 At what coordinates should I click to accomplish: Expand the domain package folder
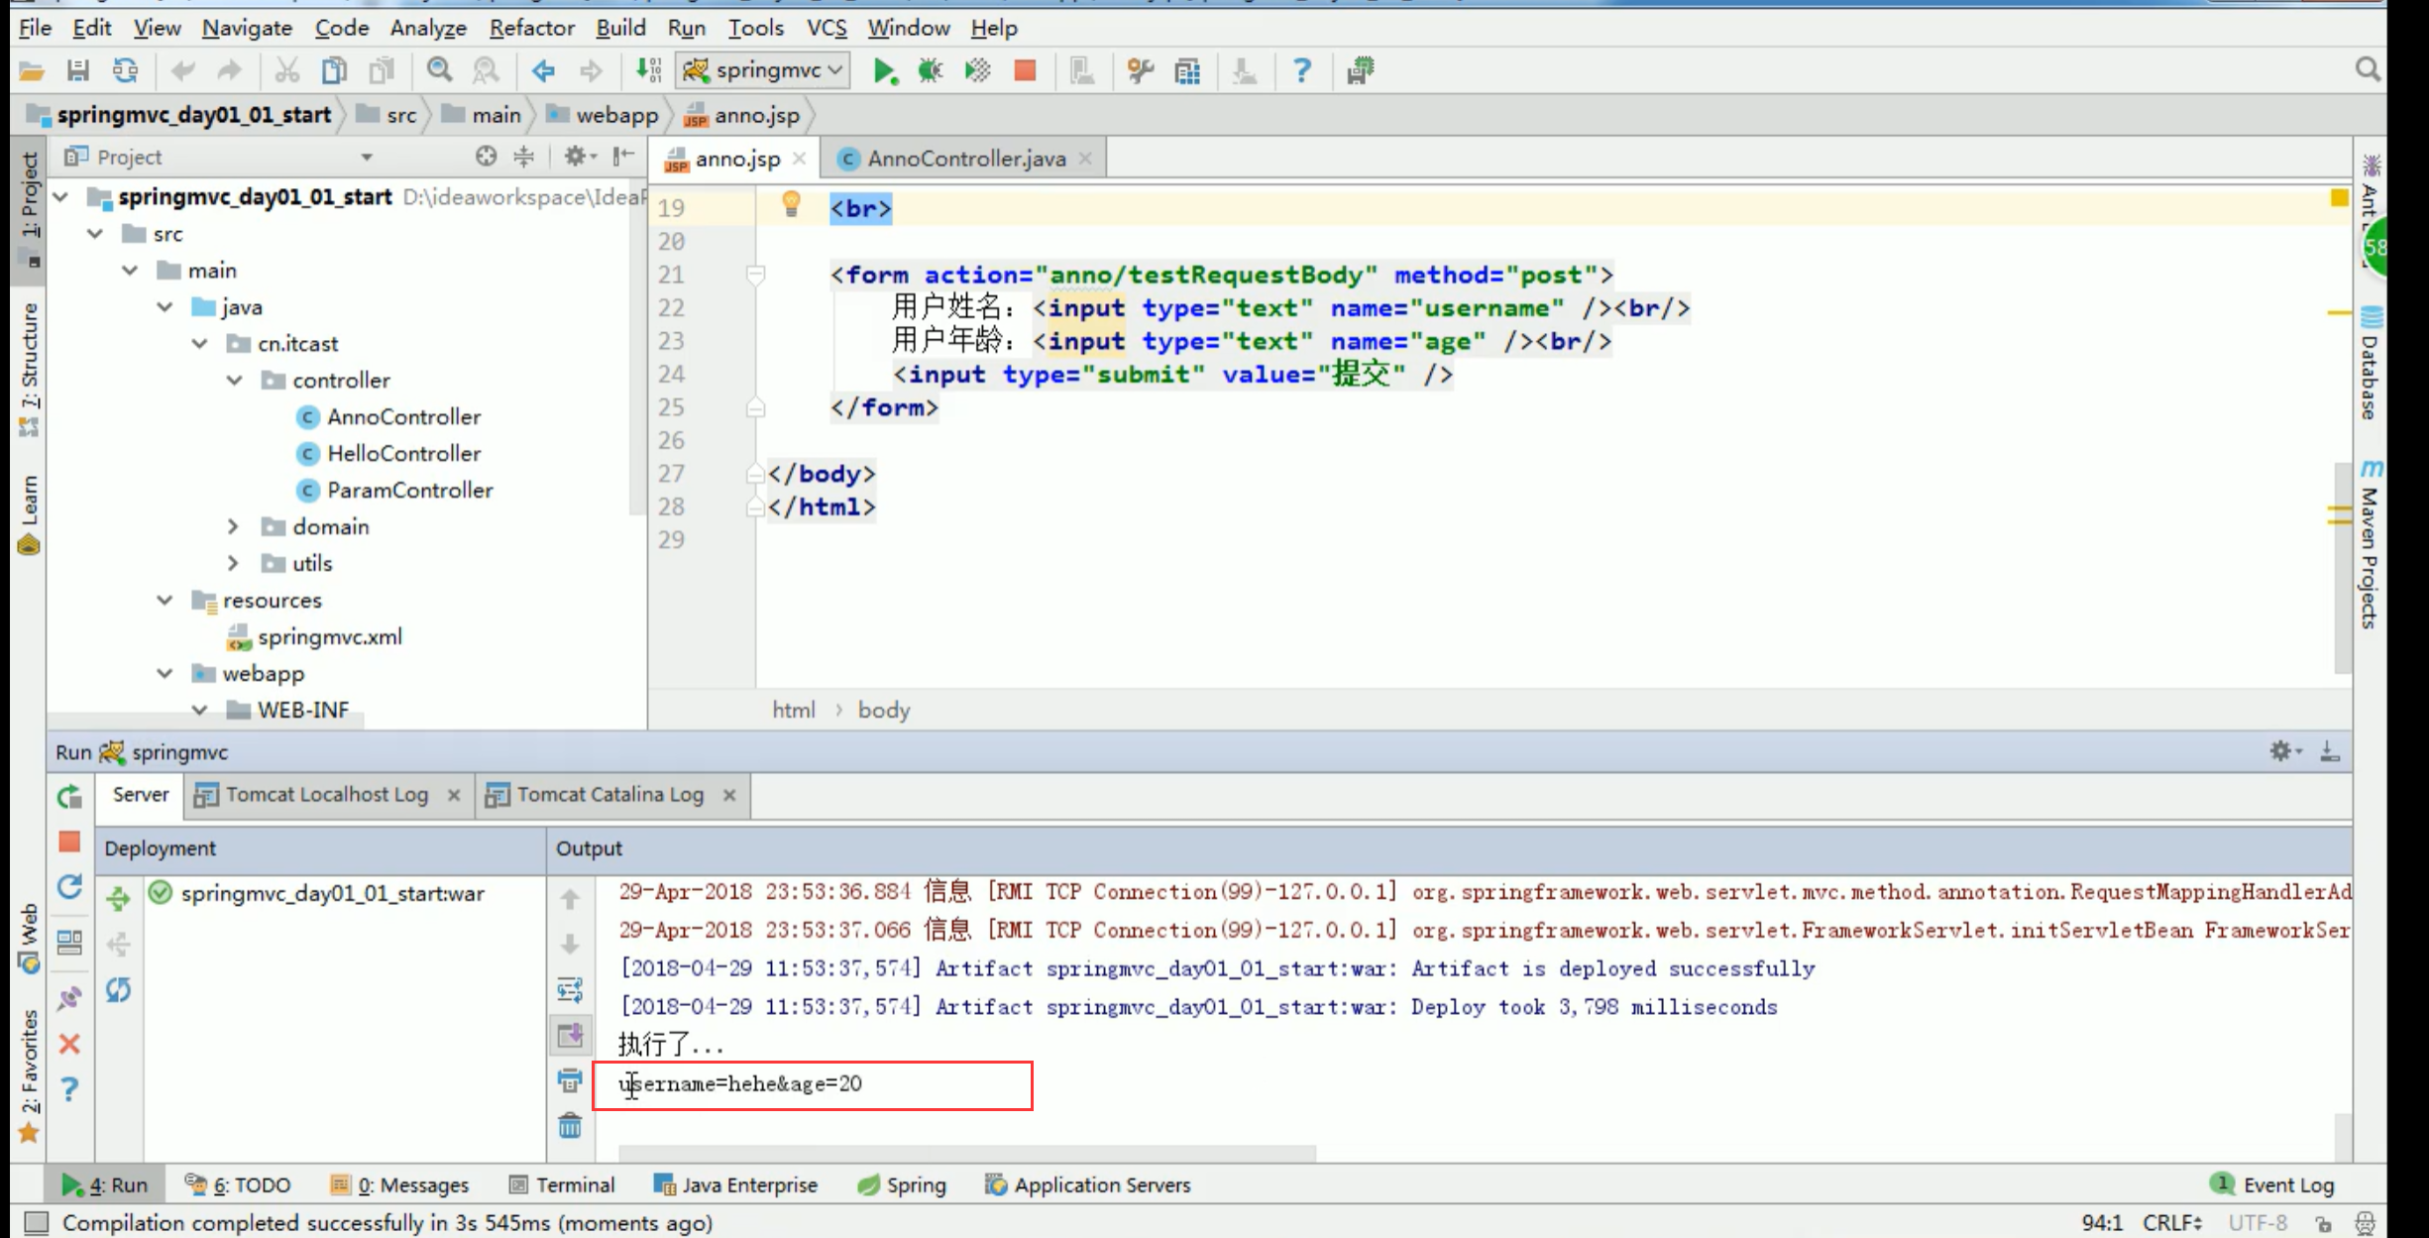(234, 526)
